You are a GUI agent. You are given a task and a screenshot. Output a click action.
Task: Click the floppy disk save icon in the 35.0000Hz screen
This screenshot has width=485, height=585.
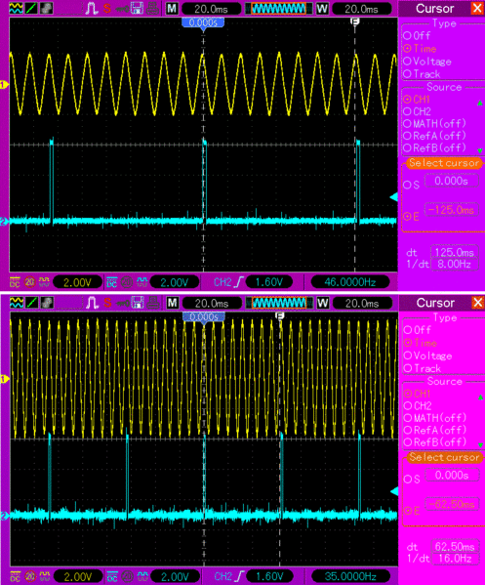(x=138, y=303)
